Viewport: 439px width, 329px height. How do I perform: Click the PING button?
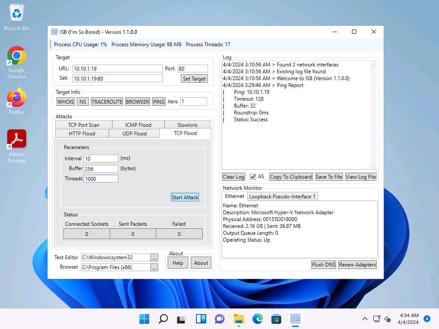(x=159, y=102)
